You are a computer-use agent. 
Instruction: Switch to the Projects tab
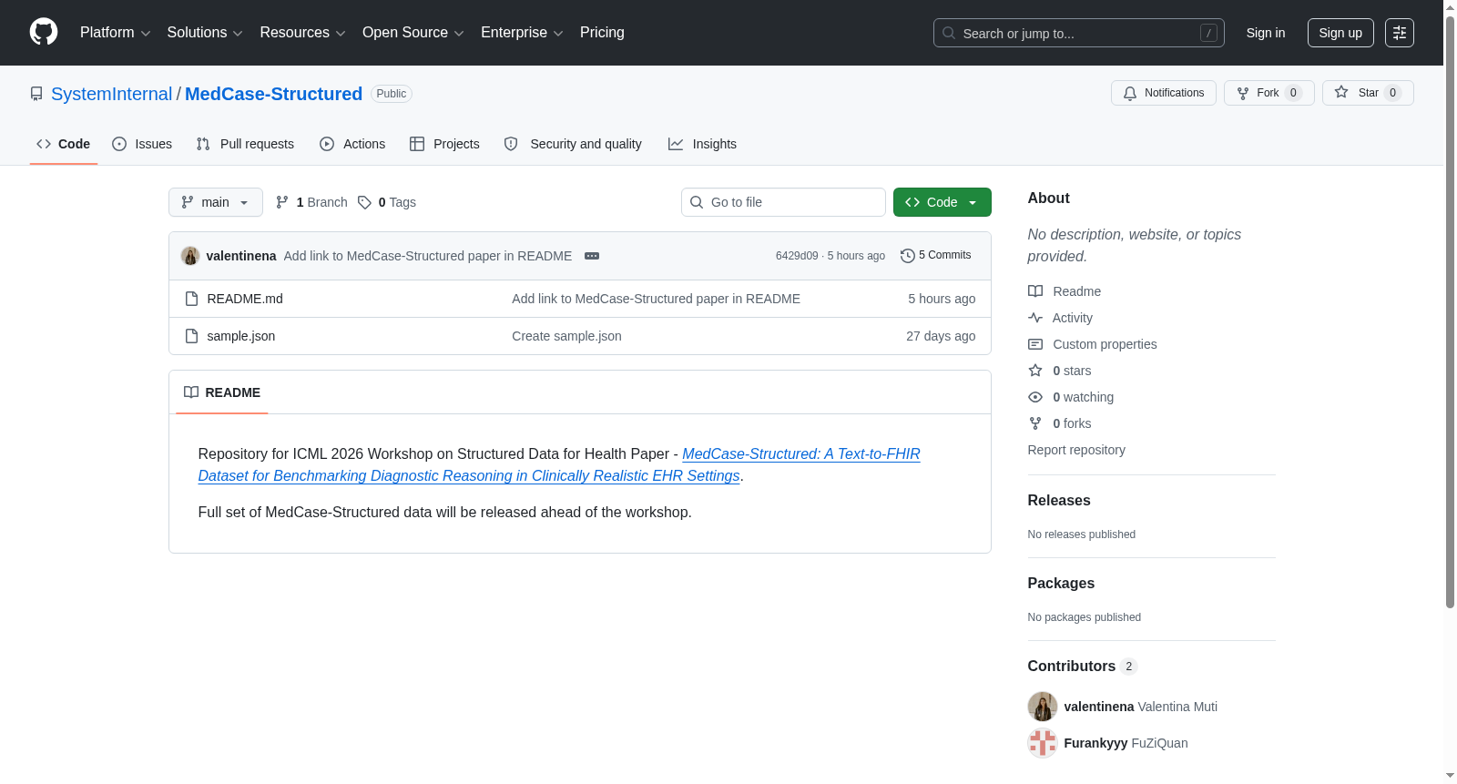(444, 144)
